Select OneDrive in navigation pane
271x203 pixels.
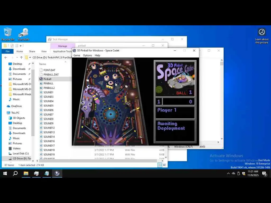[x=16, y=106]
